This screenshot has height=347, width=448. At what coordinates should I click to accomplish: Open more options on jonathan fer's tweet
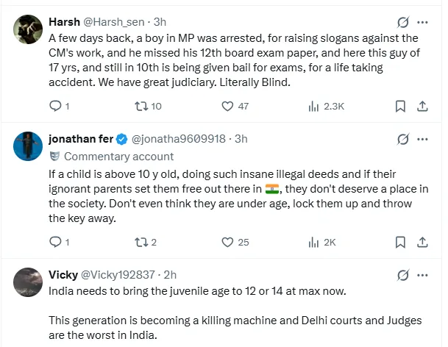point(424,139)
